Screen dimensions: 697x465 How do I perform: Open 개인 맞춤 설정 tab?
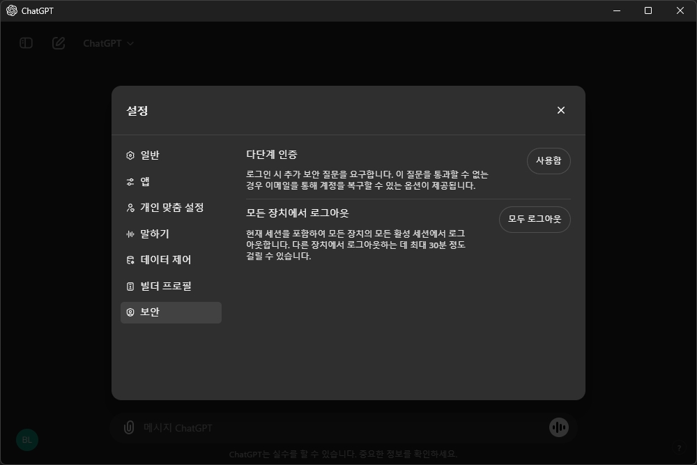tap(171, 208)
